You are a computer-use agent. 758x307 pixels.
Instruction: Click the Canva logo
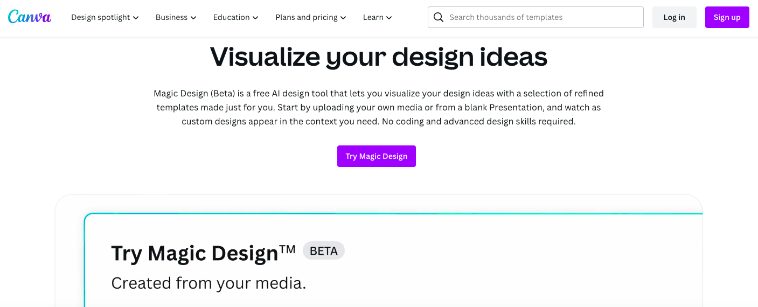30,17
